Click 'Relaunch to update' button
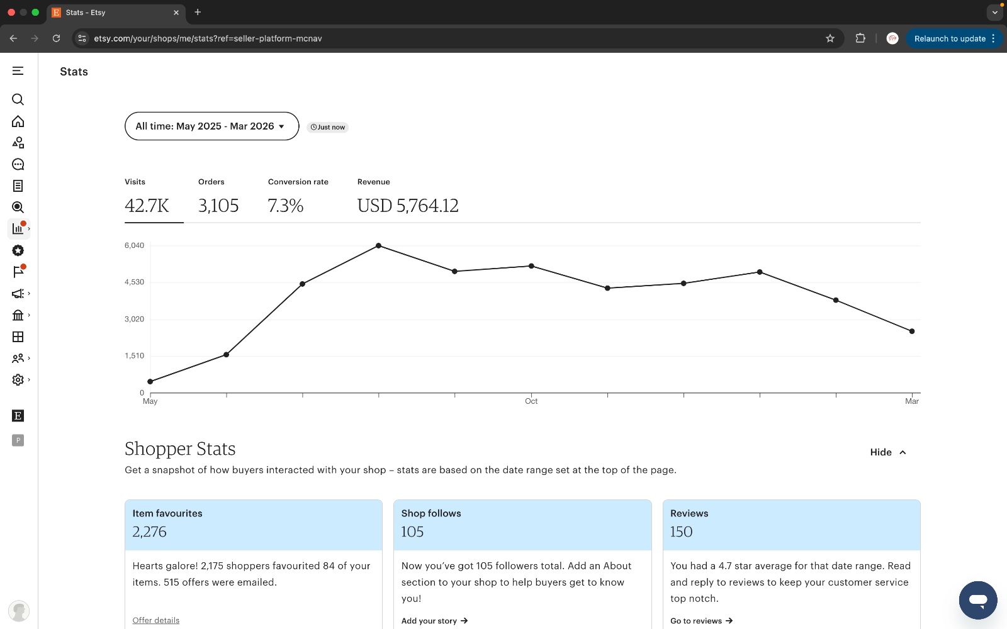Viewport: 1007px width, 629px height. click(949, 38)
